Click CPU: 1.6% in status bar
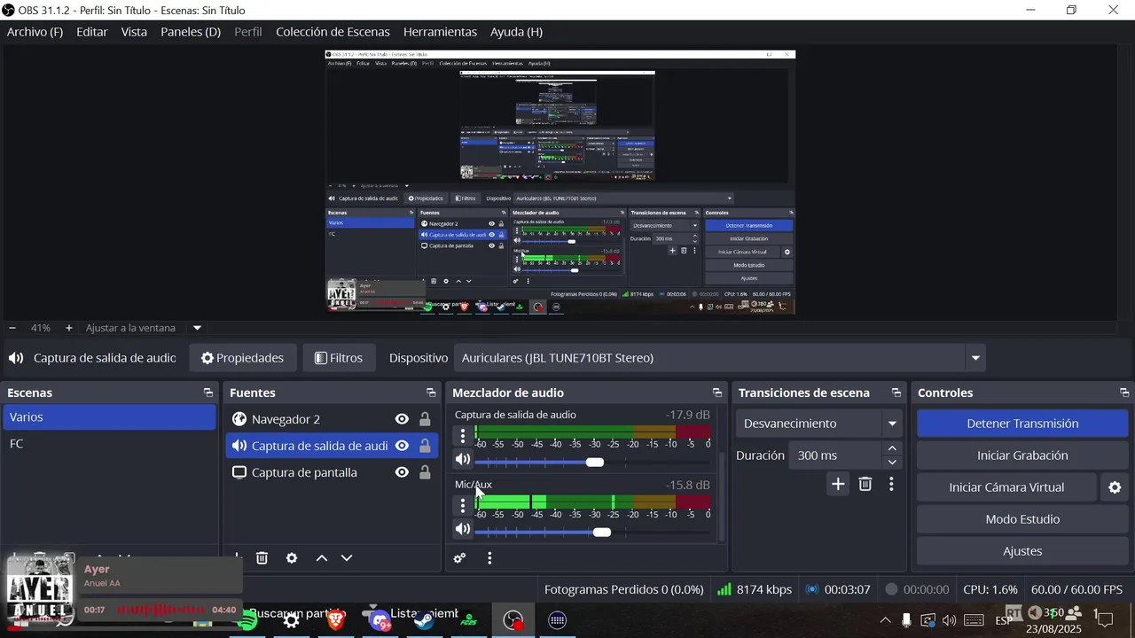 [x=990, y=589]
